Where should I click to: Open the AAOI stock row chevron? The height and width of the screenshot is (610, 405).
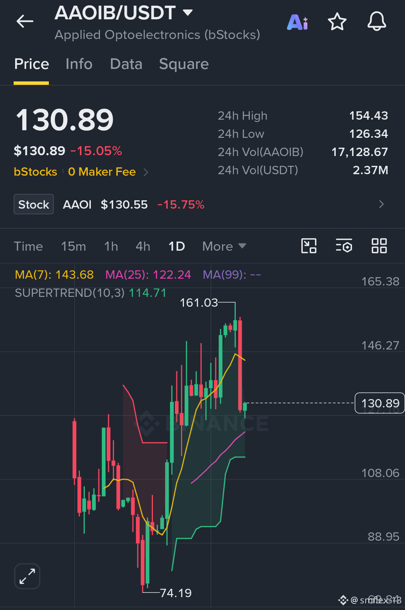coord(381,204)
